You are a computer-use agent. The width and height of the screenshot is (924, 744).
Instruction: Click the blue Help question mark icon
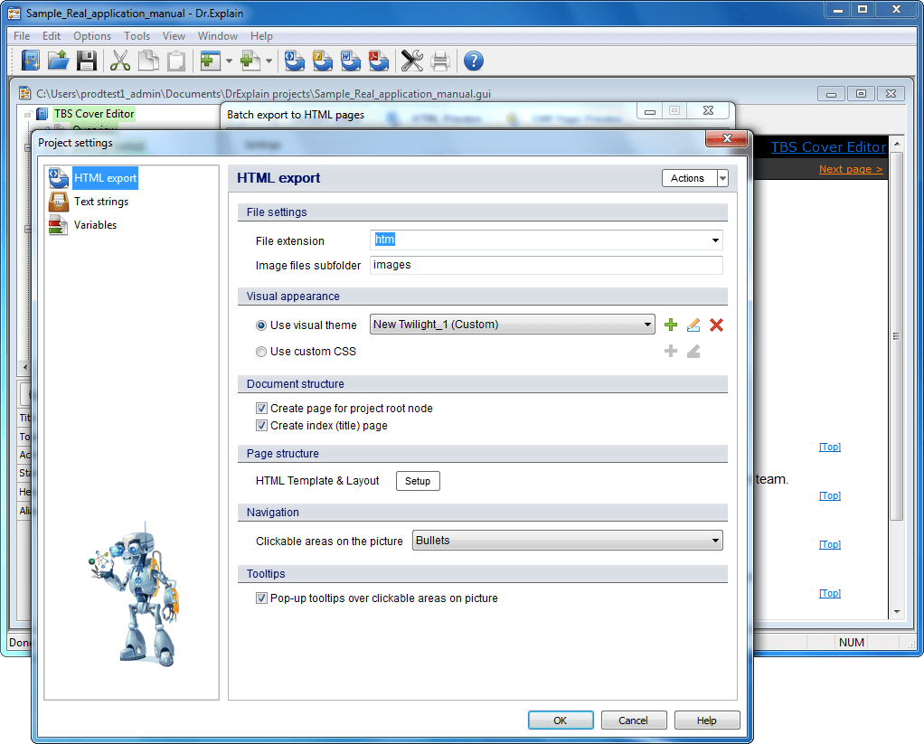[x=473, y=61]
